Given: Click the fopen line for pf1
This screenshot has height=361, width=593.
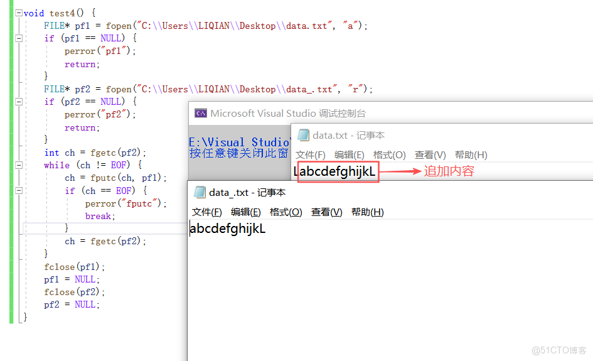Looking at the screenshot, I should pyautogui.click(x=205, y=26).
